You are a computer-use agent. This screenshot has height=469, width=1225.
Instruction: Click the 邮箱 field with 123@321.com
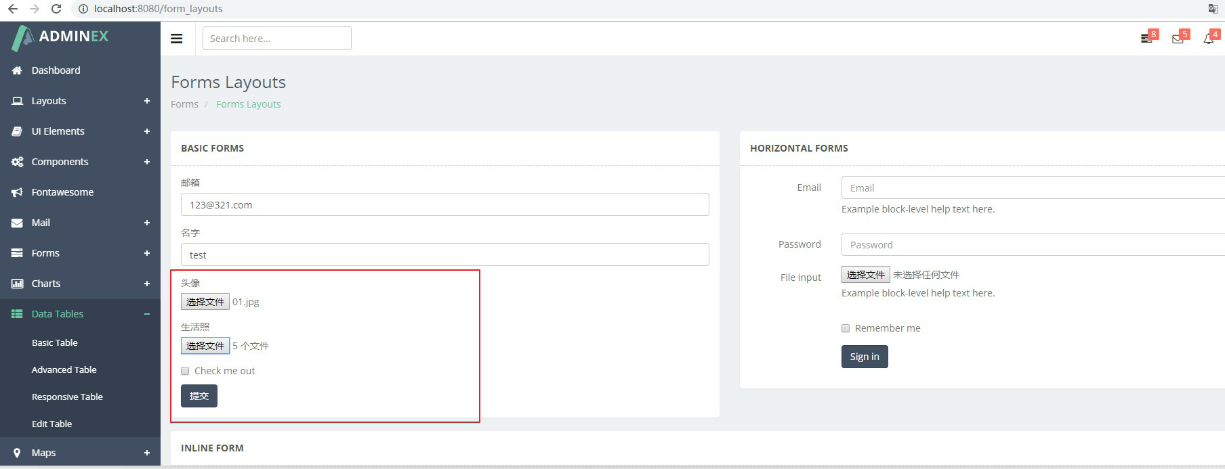[x=445, y=204]
